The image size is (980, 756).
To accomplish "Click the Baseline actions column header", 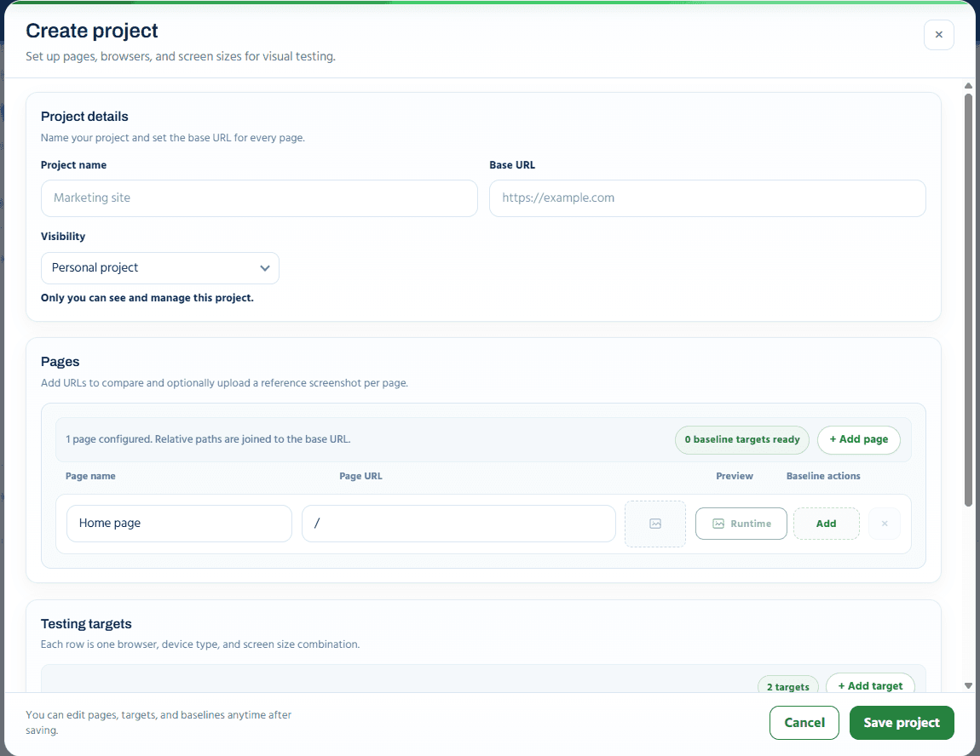I will point(823,476).
